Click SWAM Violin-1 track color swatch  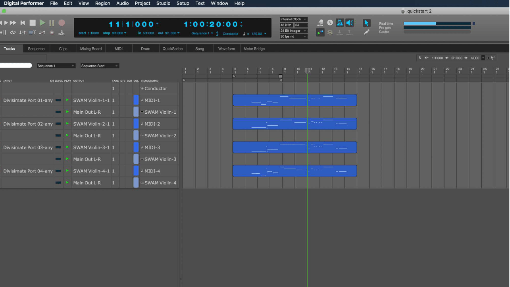[136, 112]
